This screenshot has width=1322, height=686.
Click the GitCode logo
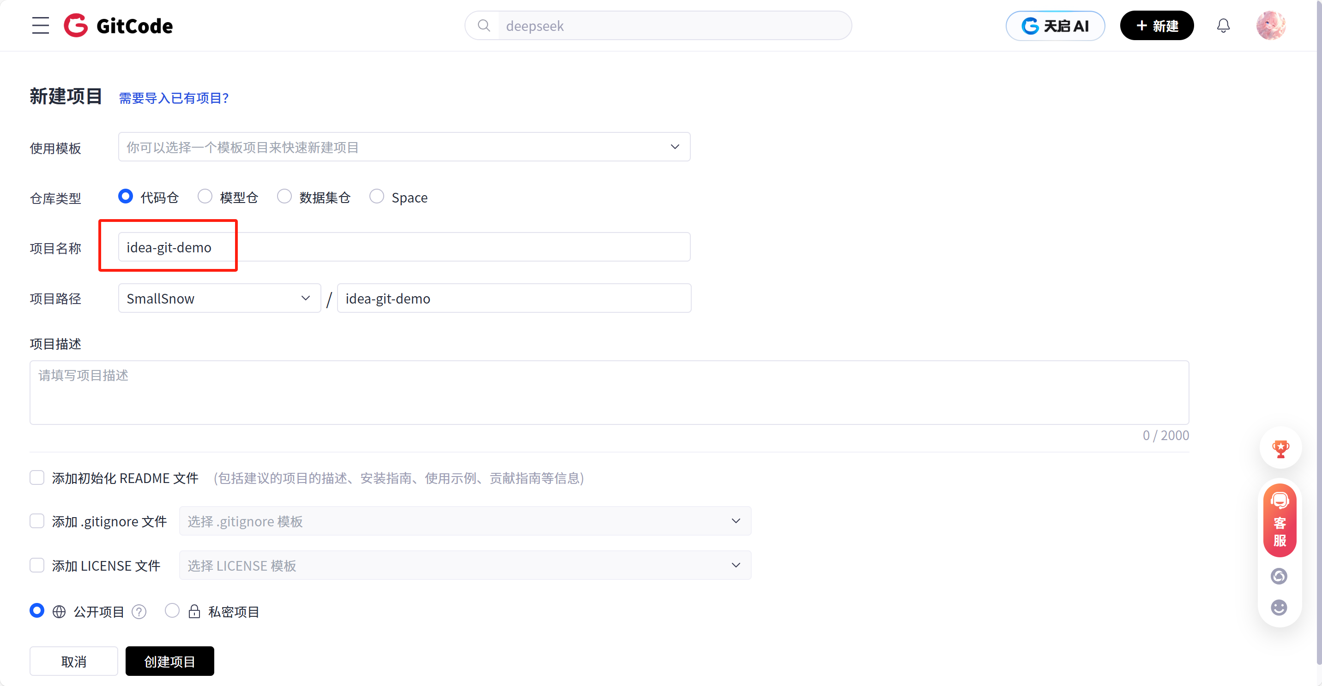click(118, 25)
